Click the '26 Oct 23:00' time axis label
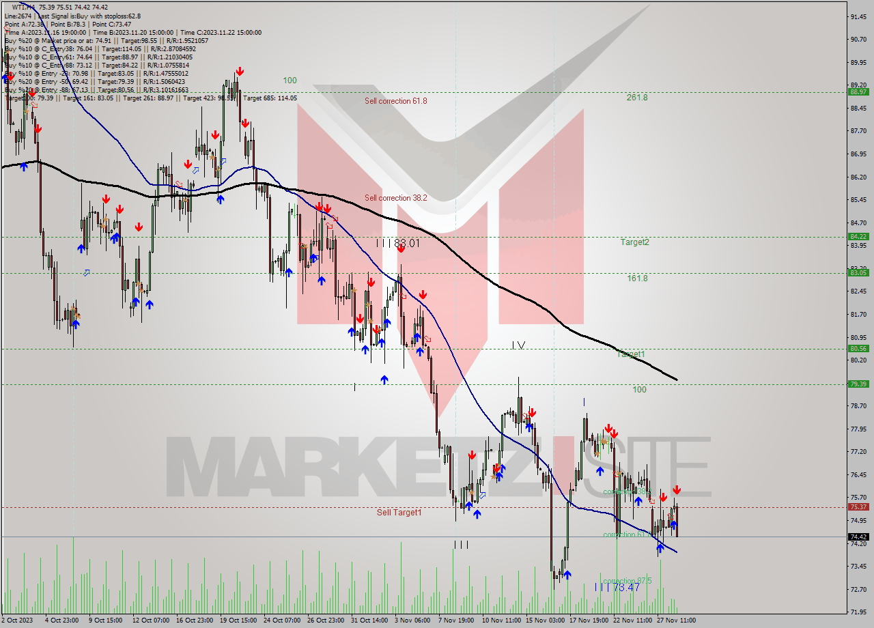This screenshot has width=874, height=628. point(324,620)
